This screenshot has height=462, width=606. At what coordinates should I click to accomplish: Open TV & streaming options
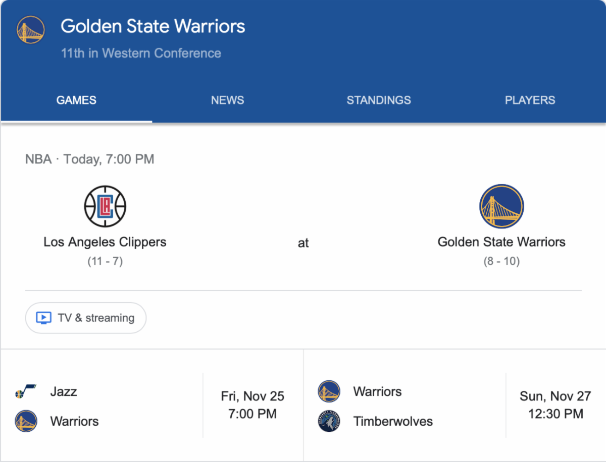pyautogui.click(x=86, y=318)
